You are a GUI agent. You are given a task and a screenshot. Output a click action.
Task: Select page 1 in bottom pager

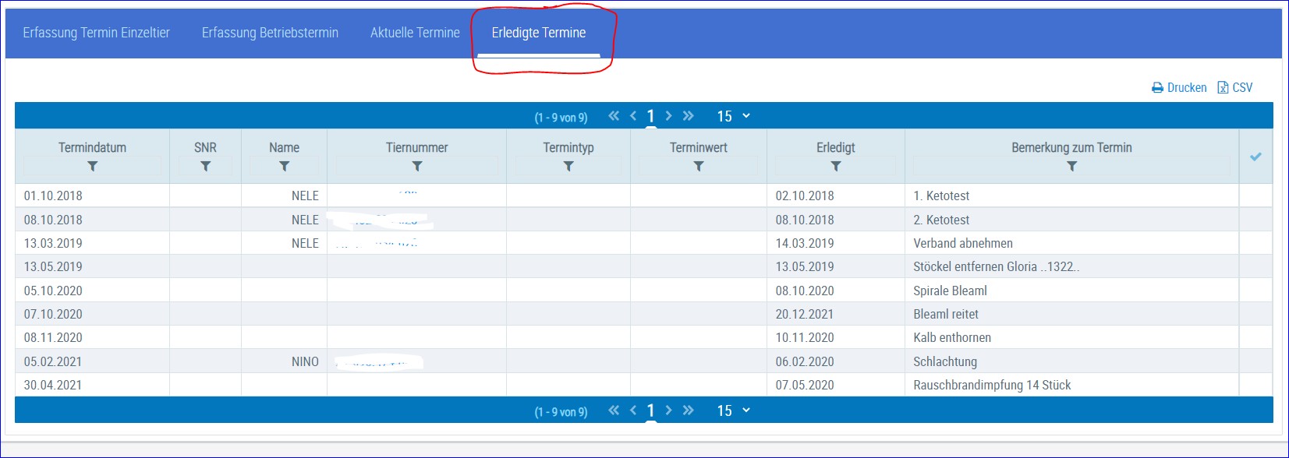click(x=650, y=410)
